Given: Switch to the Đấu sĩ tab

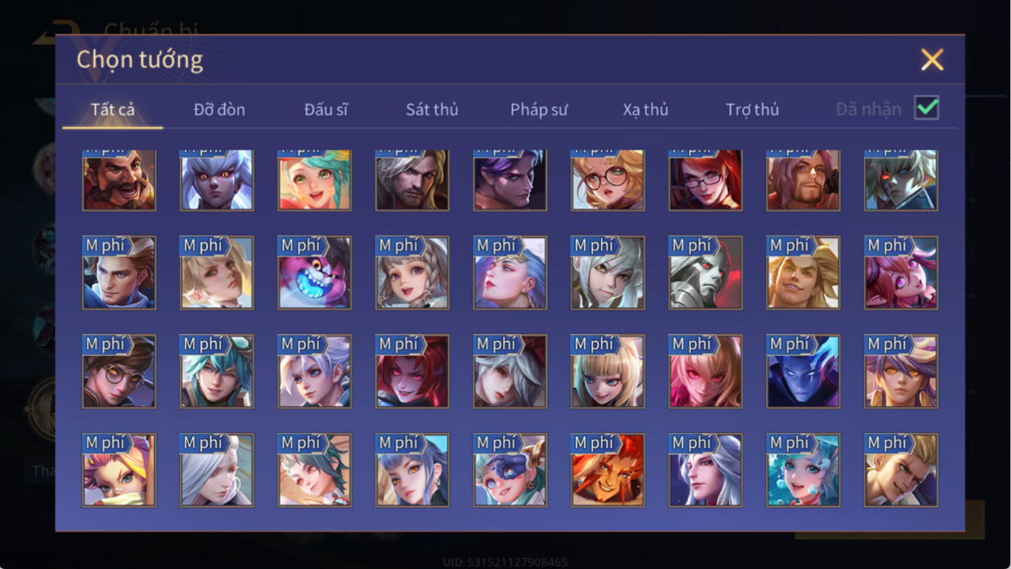Looking at the screenshot, I should [x=325, y=109].
